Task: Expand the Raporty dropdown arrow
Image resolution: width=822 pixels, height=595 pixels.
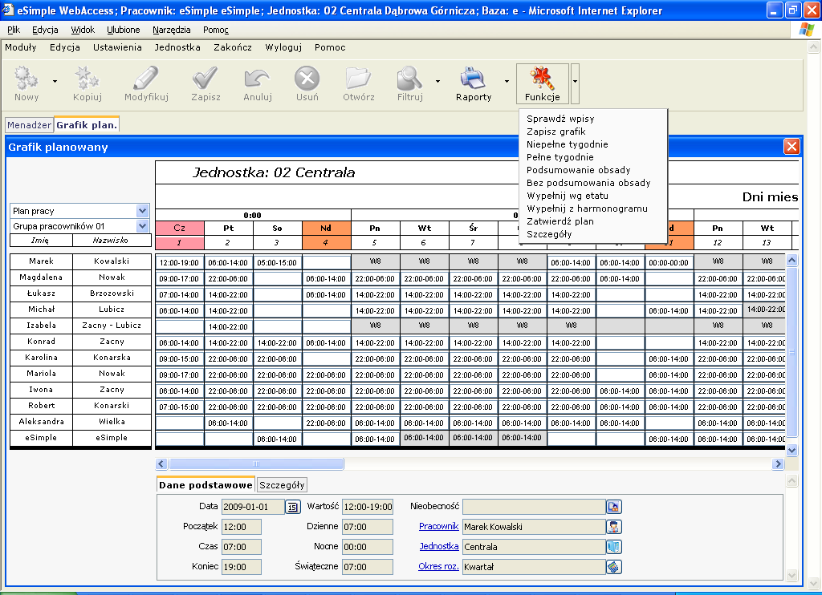Action: pyautogui.click(x=507, y=81)
